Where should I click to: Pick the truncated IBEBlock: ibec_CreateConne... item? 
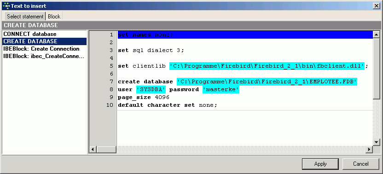[x=44, y=56]
